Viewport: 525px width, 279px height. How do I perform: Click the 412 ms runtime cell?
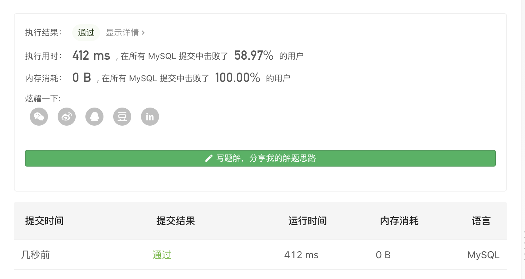point(301,255)
